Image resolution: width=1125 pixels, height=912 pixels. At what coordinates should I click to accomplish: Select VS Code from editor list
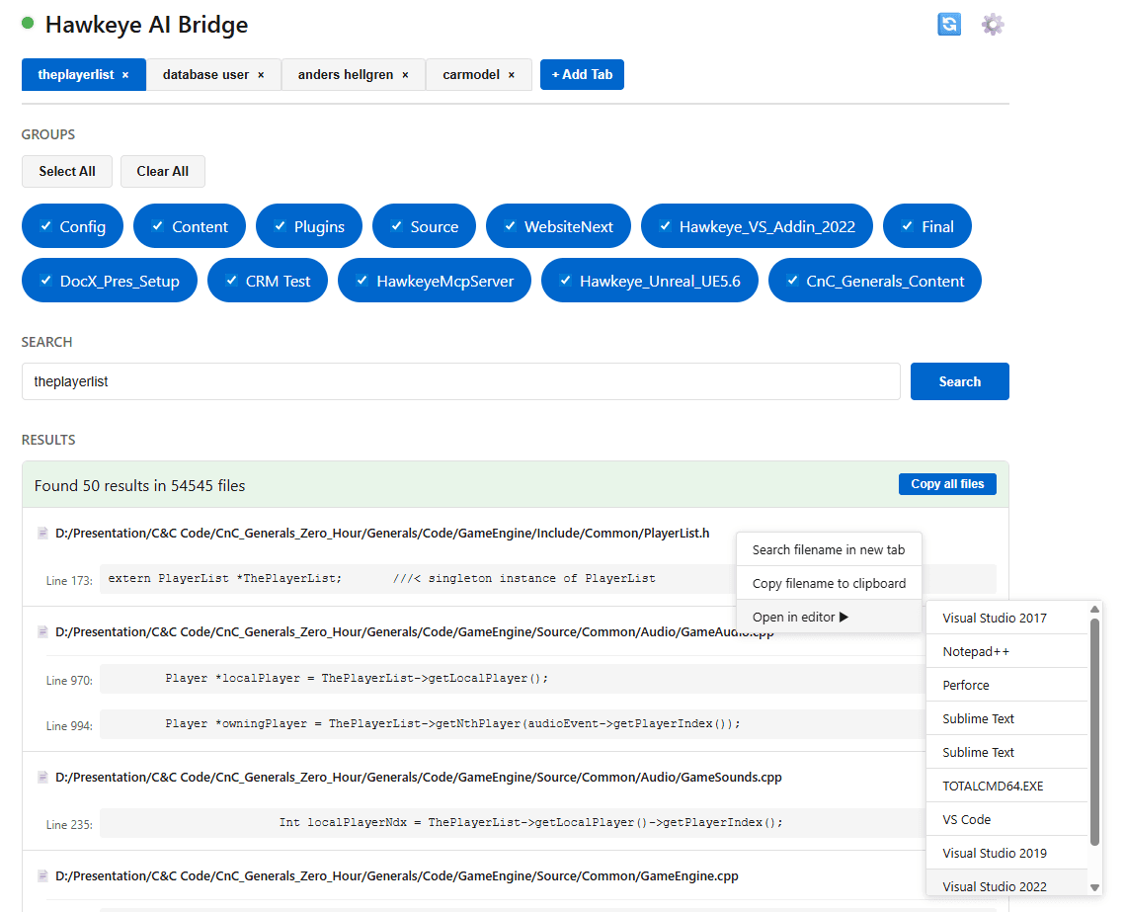pyautogui.click(x=1006, y=820)
